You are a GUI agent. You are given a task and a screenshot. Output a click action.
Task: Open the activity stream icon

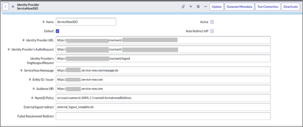(191, 7)
